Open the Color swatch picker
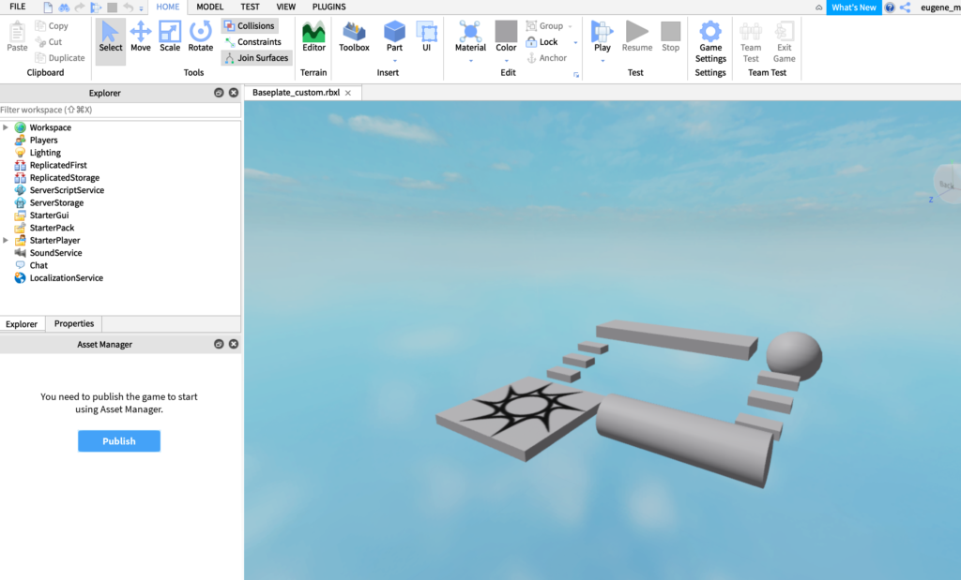The width and height of the screenshot is (961, 580). click(506, 37)
